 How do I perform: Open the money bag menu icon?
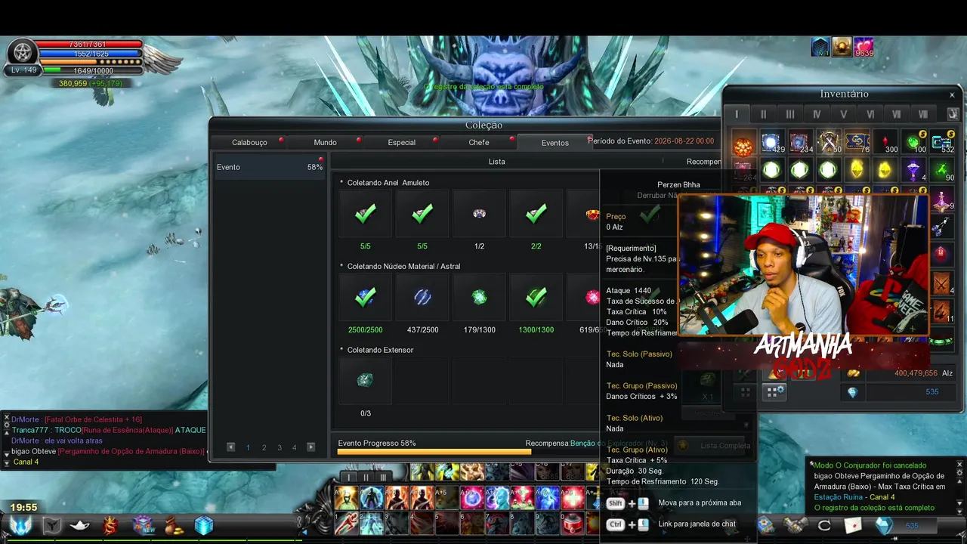point(173,526)
